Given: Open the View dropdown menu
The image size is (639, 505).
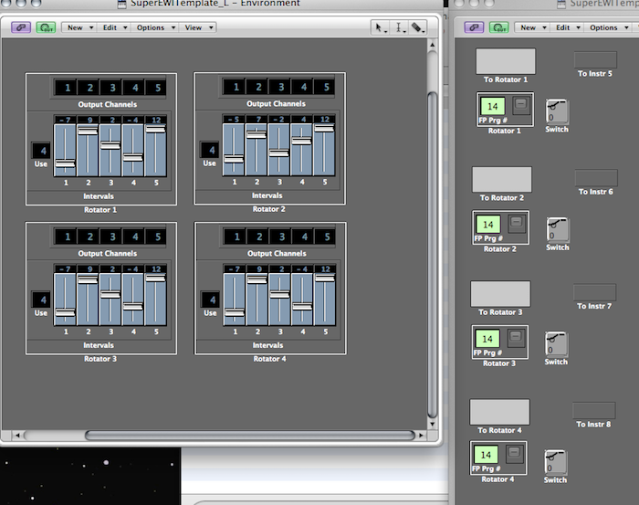Looking at the screenshot, I should (197, 27).
